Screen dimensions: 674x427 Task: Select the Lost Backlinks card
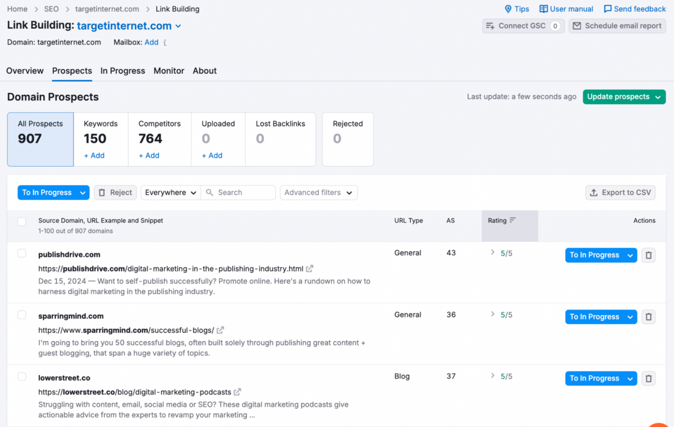(280, 139)
